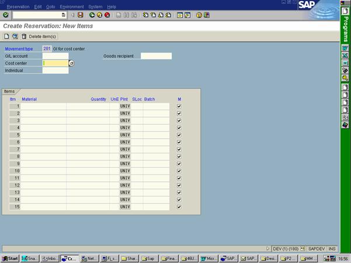Toggle the M checkbox for item 14
The height and width of the screenshot is (263, 351).
coord(179,199)
